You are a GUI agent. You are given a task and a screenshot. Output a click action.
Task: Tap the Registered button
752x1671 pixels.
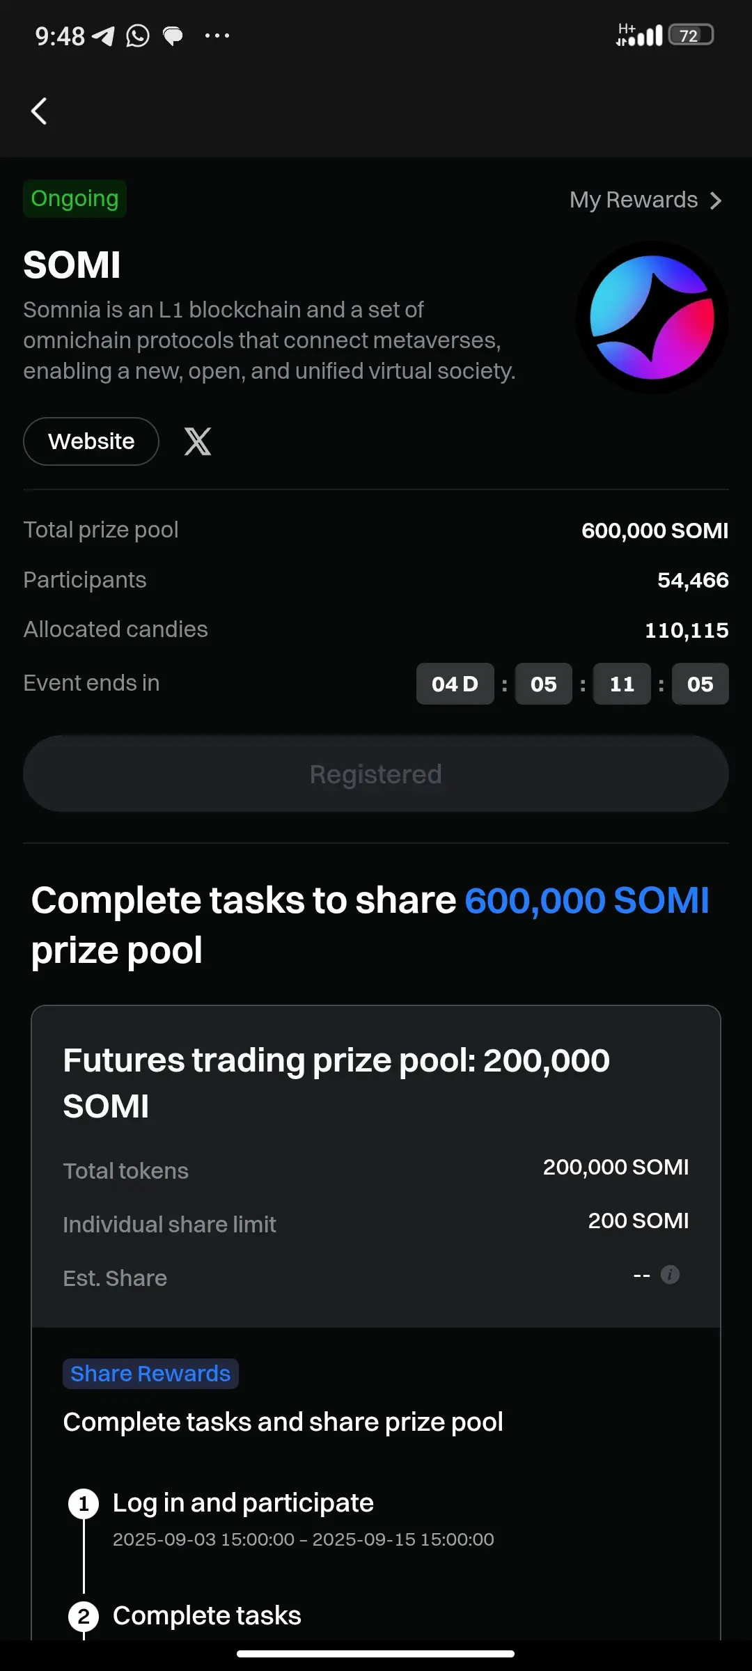(376, 774)
